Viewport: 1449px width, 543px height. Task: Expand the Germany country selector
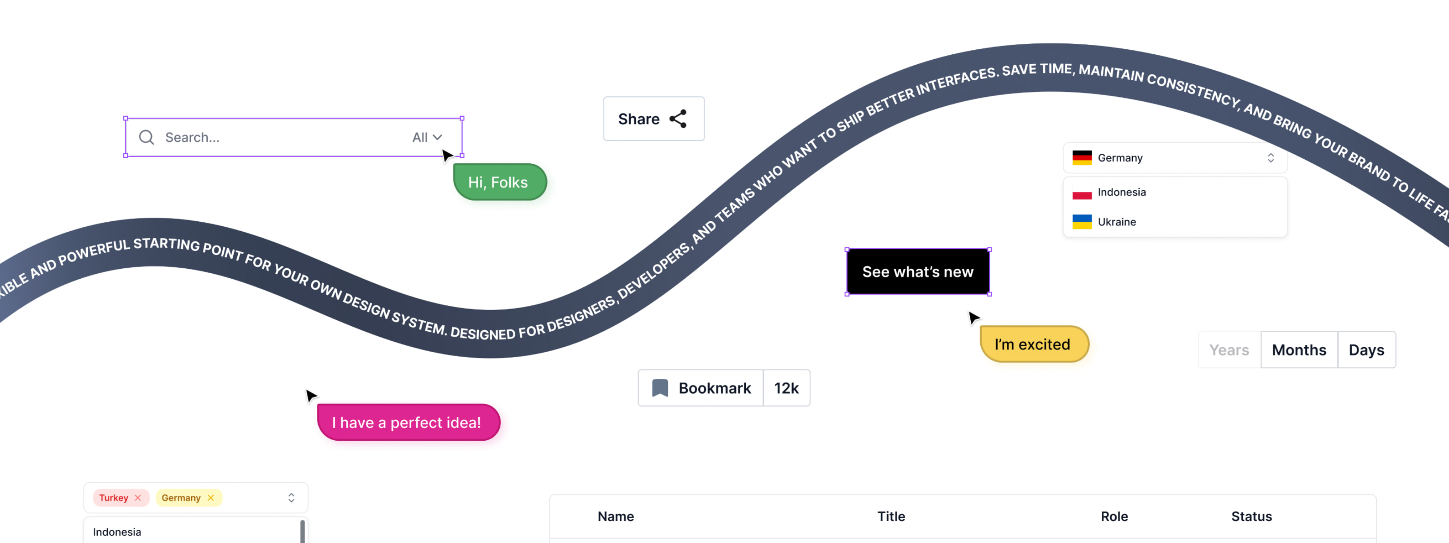[x=1271, y=157]
